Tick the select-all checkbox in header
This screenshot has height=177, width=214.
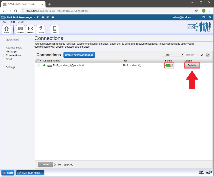[x=38, y=61]
